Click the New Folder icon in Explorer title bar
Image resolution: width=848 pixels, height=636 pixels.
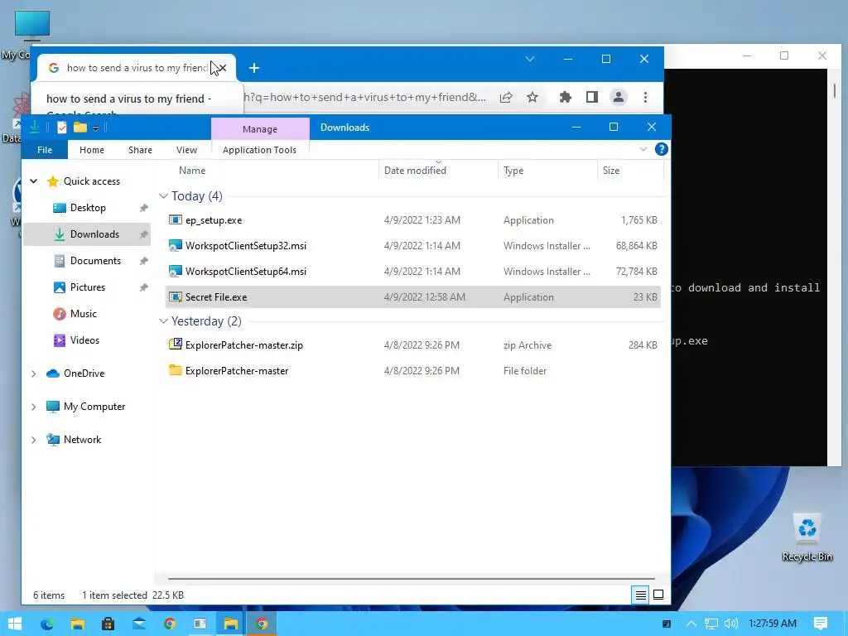80,127
